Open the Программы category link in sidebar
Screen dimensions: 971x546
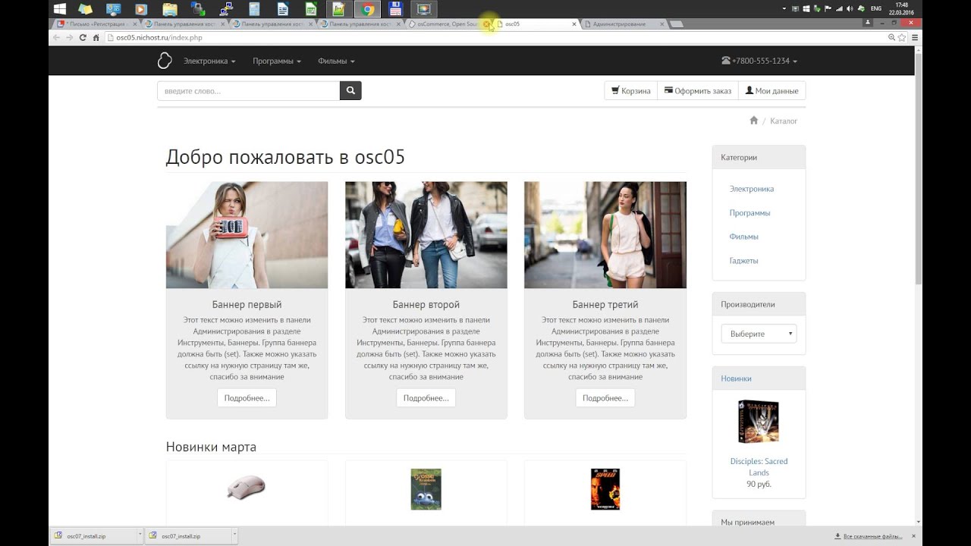749,213
